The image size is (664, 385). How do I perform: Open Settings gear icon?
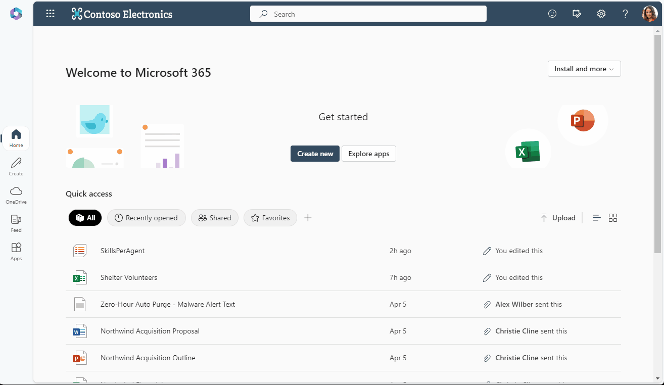[x=601, y=14]
